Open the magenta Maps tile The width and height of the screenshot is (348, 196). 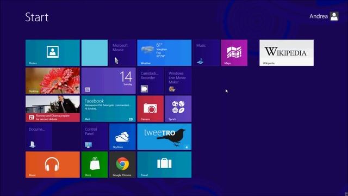coord(234,53)
